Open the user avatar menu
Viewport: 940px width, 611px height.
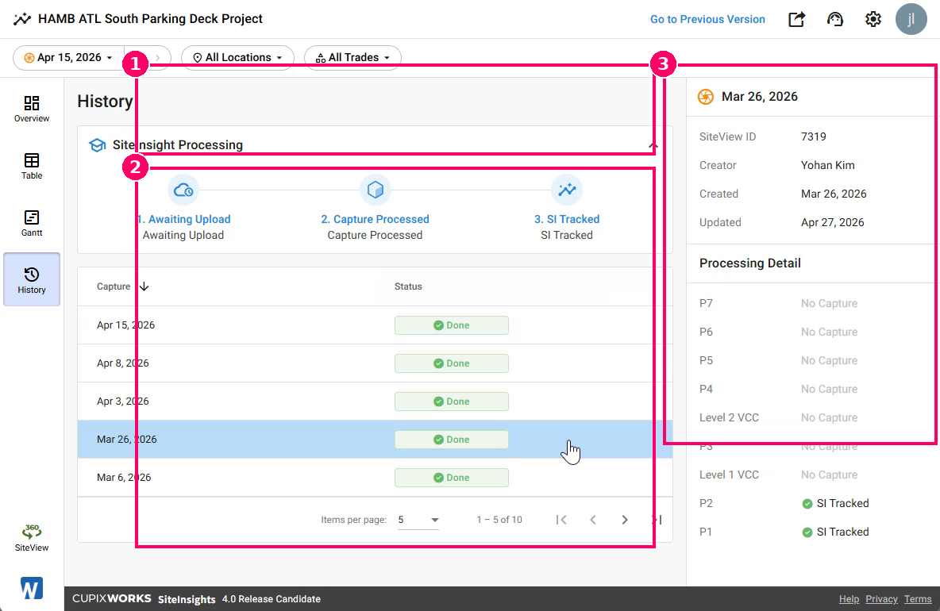911,19
